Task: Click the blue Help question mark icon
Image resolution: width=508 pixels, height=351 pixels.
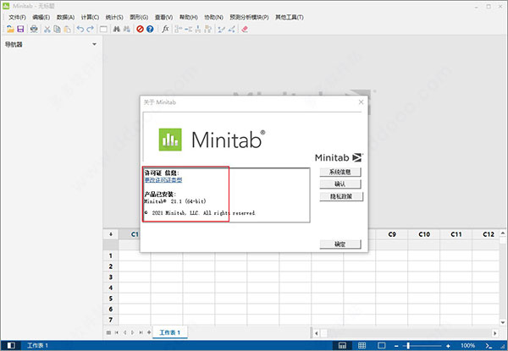Action: coord(150,29)
